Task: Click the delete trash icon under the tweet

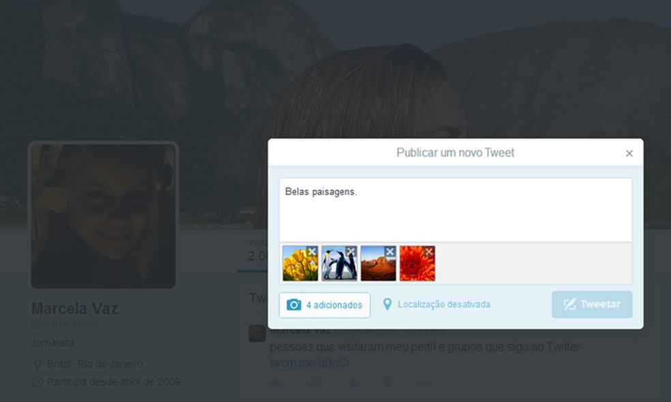Action: [387, 383]
